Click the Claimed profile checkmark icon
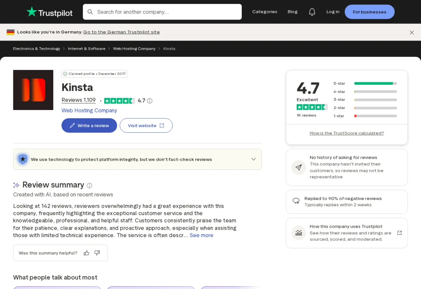Image resolution: width=421 pixels, height=289 pixels. click(65, 74)
